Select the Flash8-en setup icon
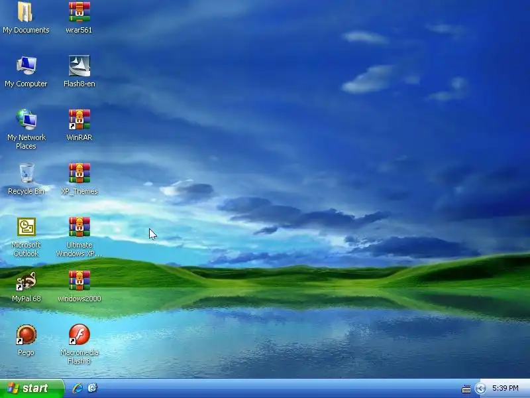 [x=79, y=66]
